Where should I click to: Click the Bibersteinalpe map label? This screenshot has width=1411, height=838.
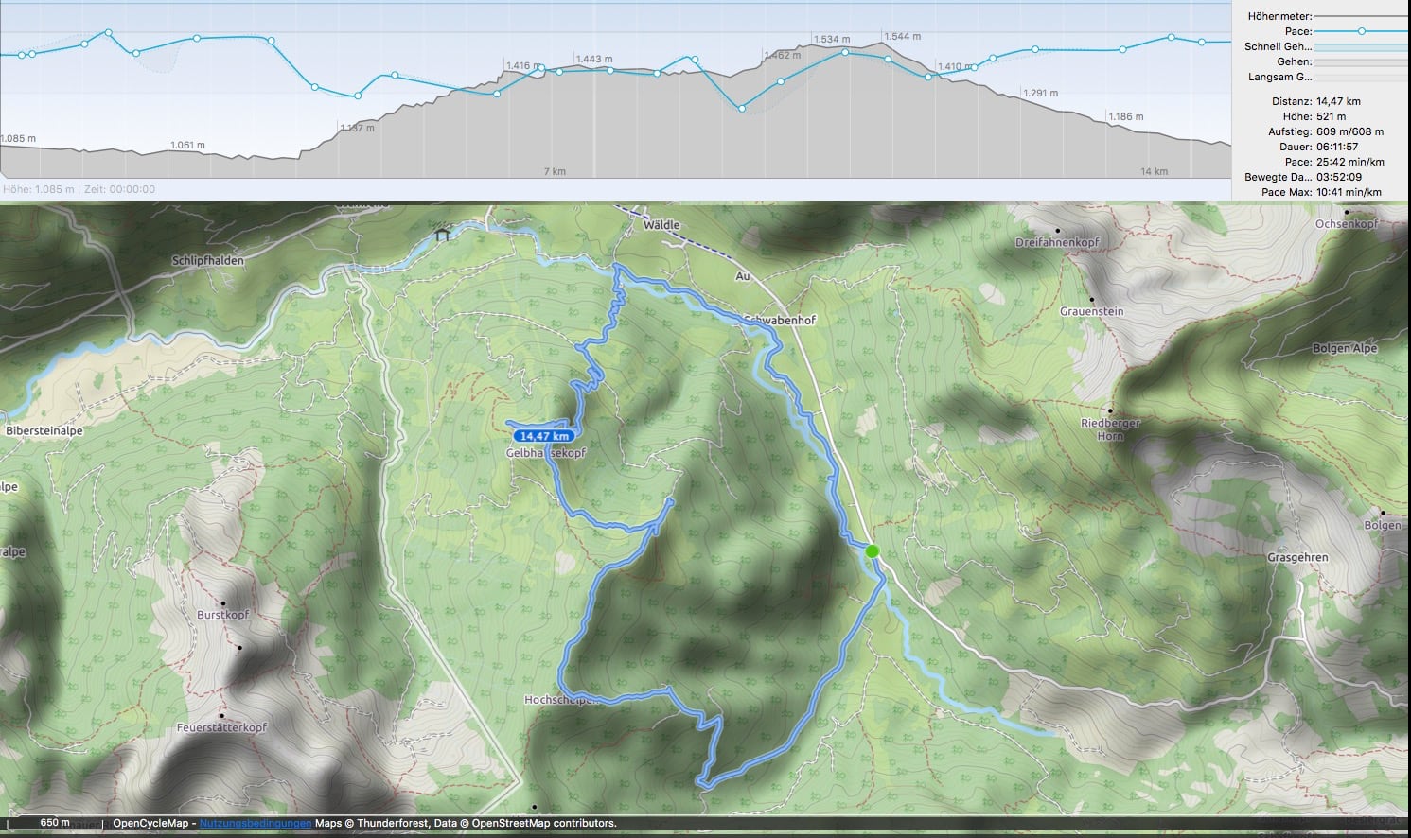[x=44, y=431]
